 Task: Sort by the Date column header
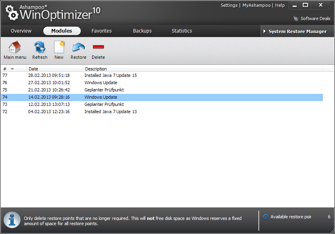pos(55,69)
